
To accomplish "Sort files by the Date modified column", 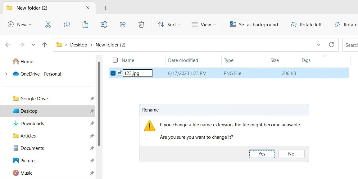I will pyautogui.click(x=183, y=60).
